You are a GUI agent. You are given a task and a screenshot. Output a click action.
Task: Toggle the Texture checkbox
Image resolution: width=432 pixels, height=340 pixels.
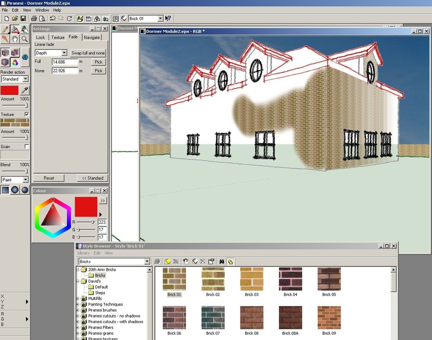point(27,114)
